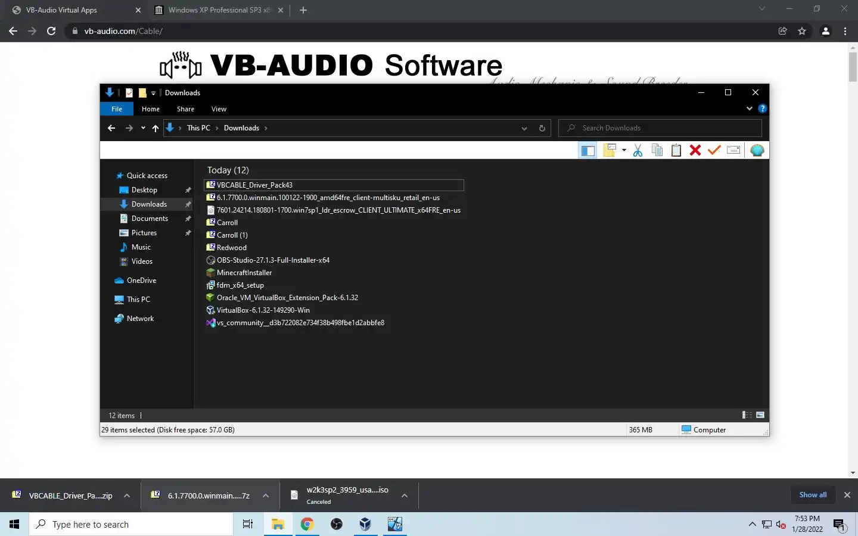Open options arrow for VBCABLE_Driver_Pa zip download
The width and height of the screenshot is (858, 536).
127,496
